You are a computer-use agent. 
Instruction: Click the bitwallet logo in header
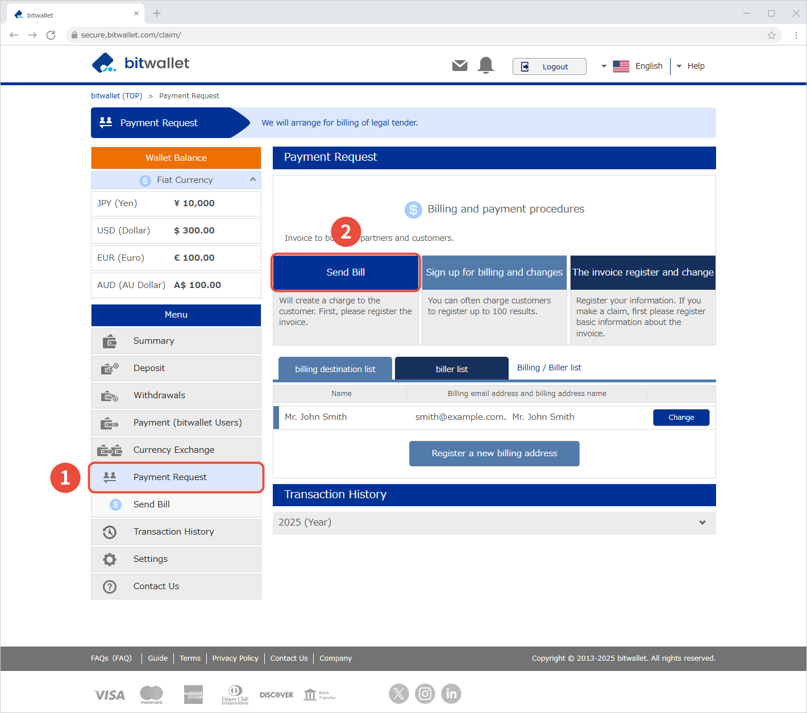tap(140, 63)
